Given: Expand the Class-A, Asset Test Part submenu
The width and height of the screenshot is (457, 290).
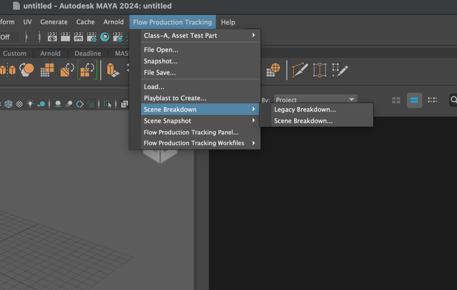Looking at the screenshot, I should tap(200, 35).
